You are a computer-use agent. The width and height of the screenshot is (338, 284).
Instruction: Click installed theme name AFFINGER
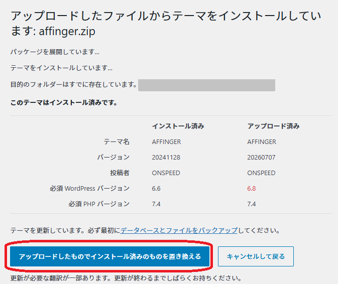[166, 142]
